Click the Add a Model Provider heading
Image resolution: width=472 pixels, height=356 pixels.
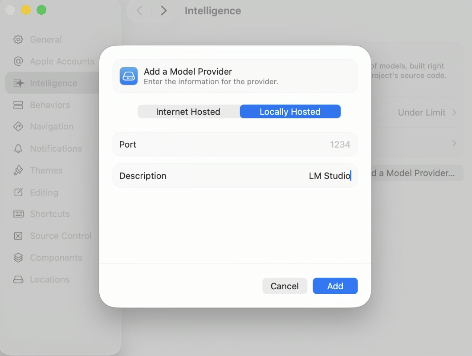point(188,71)
